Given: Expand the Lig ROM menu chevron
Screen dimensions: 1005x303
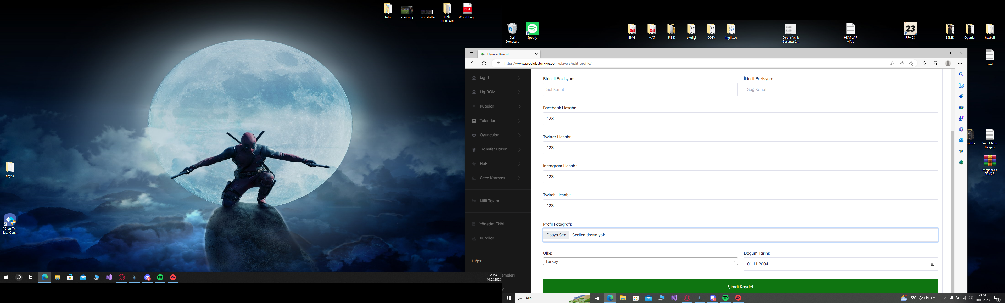Looking at the screenshot, I should (x=519, y=92).
